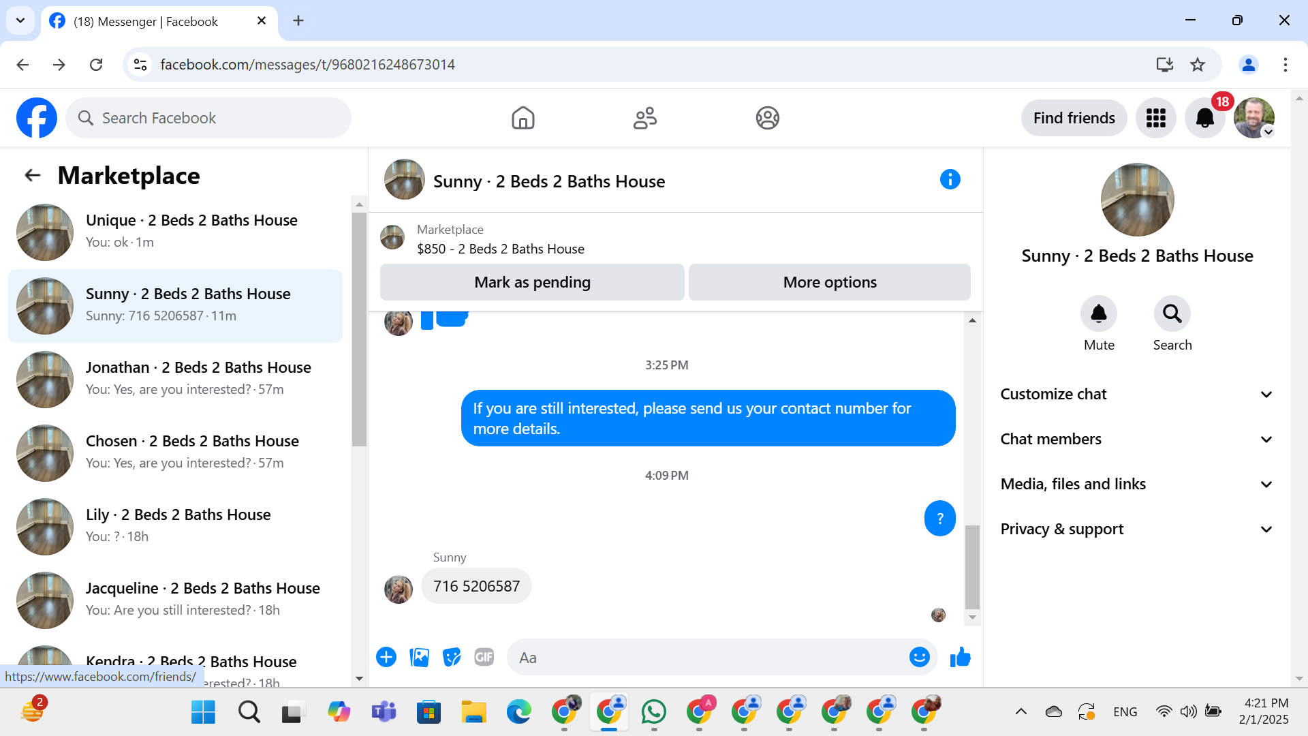
Task: Click the Find friends button
Action: (1074, 118)
